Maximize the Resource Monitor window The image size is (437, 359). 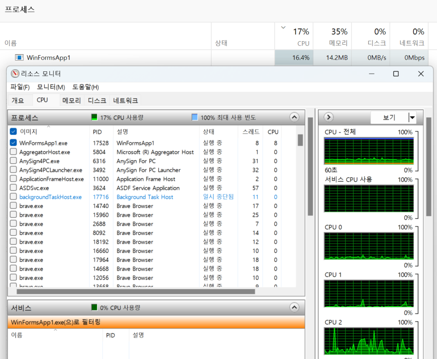coord(395,74)
